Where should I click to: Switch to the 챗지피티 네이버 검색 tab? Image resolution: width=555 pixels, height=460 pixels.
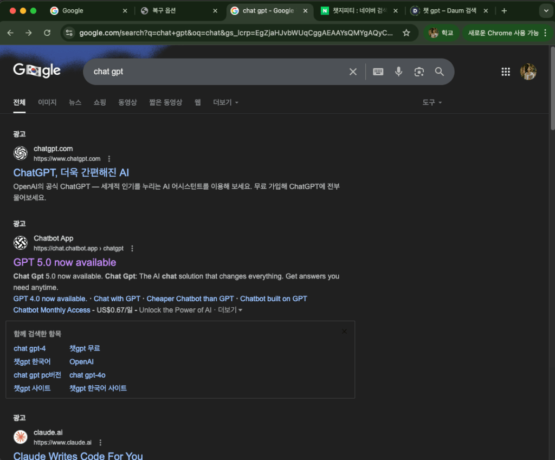pyautogui.click(x=359, y=11)
